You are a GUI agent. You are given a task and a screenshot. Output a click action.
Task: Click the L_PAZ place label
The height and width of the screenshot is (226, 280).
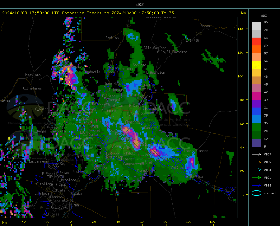click(x=231, y=190)
